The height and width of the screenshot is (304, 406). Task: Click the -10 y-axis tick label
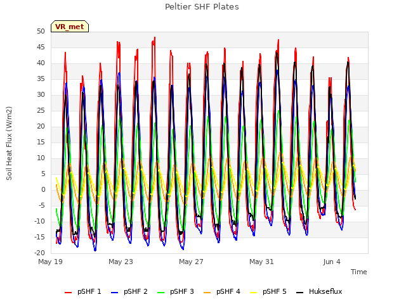(x=39, y=221)
